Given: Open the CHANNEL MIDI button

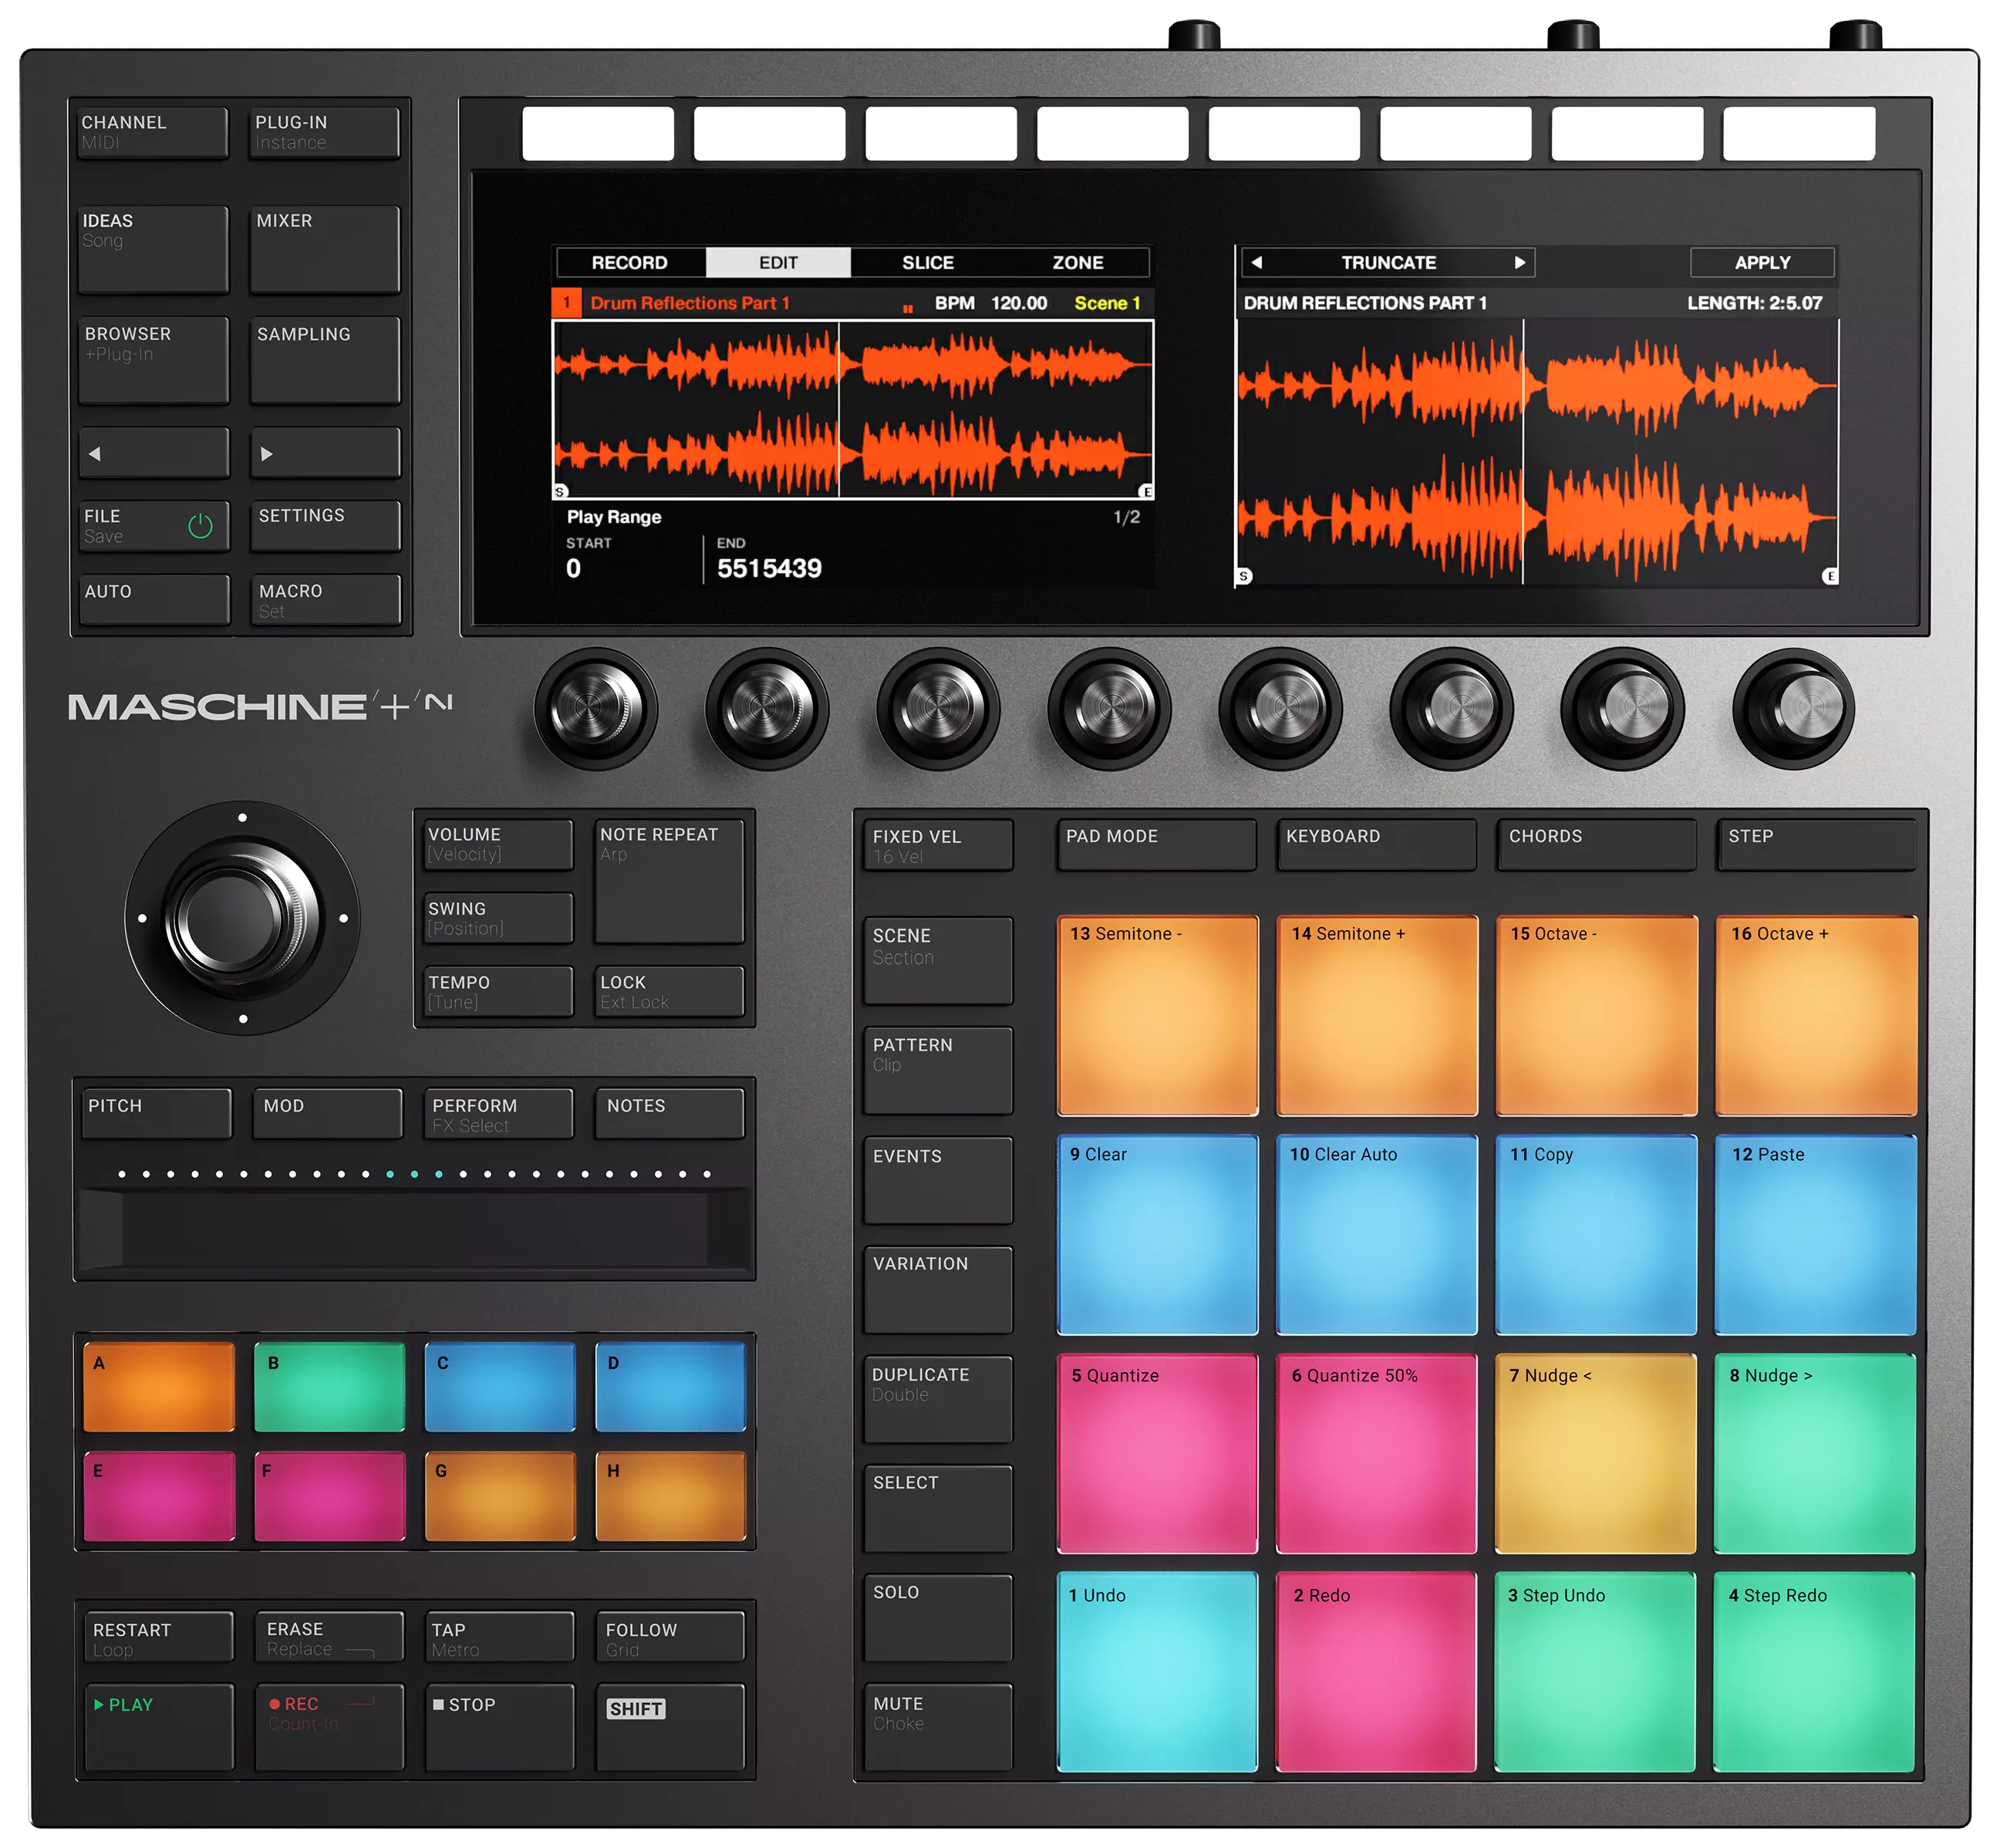Looking at the screenshot, I should [x=154, y=132].
